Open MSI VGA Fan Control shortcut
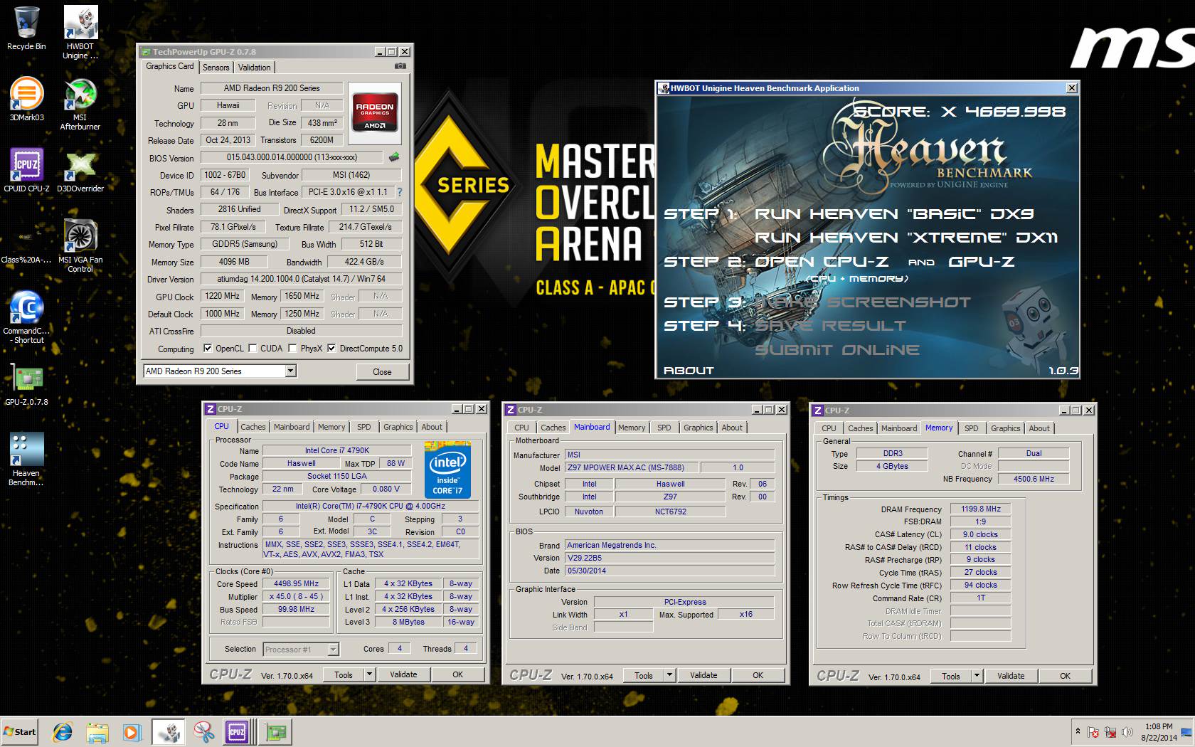 (80, 246)
